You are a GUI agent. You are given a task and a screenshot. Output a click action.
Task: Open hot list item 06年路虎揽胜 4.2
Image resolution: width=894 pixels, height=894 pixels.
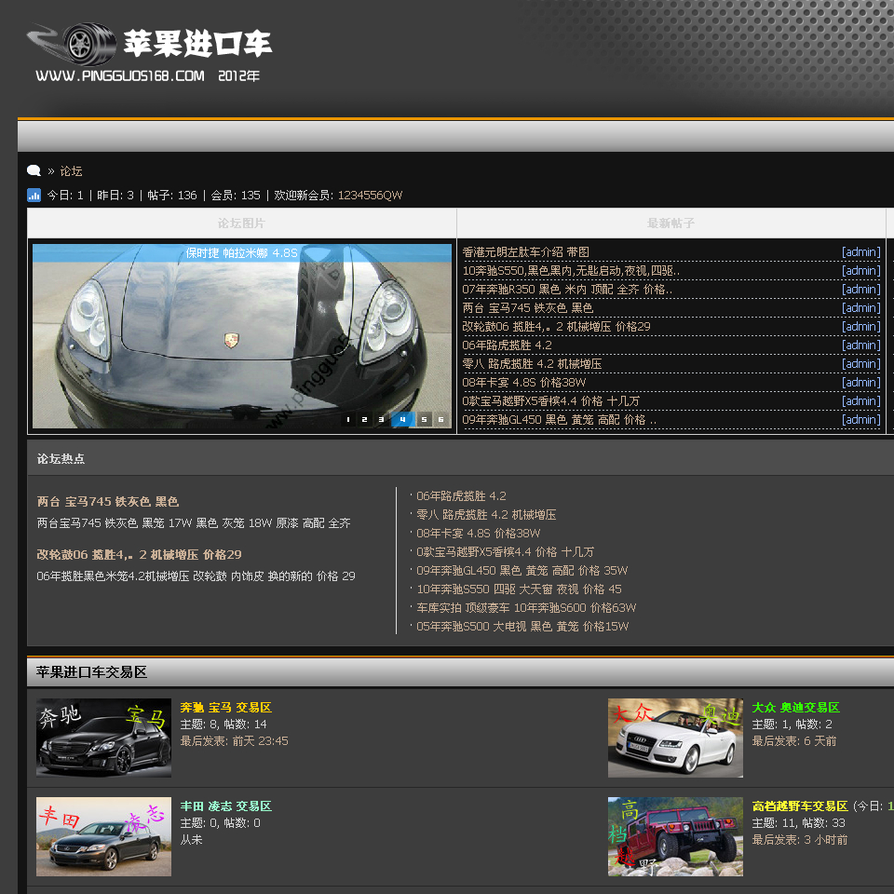(461, 496)
